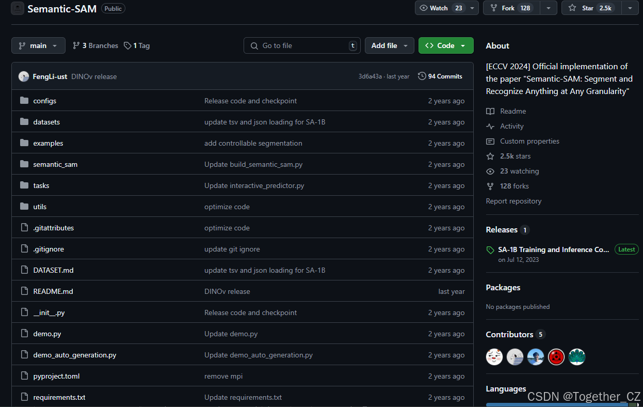The height and width of the screenshot is (407, 643).
Task: Click the demo.py file icon
Action: 24,334
